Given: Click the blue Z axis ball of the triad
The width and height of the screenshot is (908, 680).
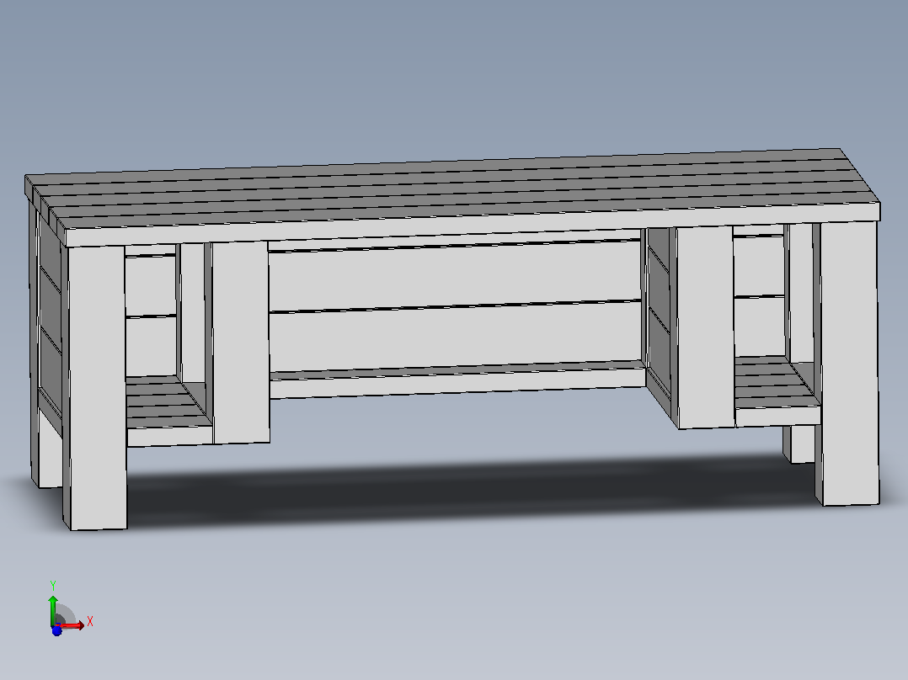Looking at the screenshot, I should [56, 631].
